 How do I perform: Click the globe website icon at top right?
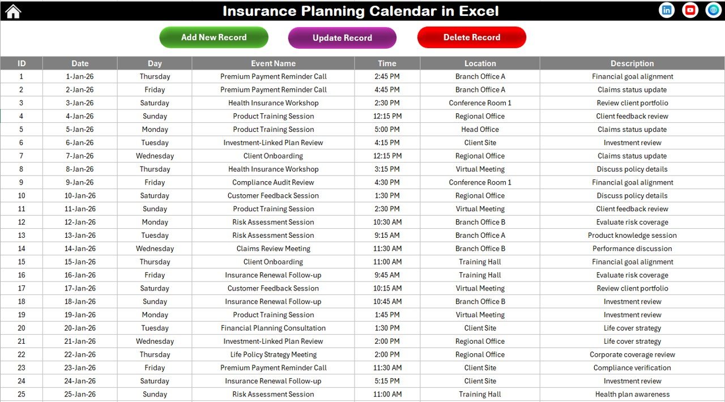click(x=712, y=10)
